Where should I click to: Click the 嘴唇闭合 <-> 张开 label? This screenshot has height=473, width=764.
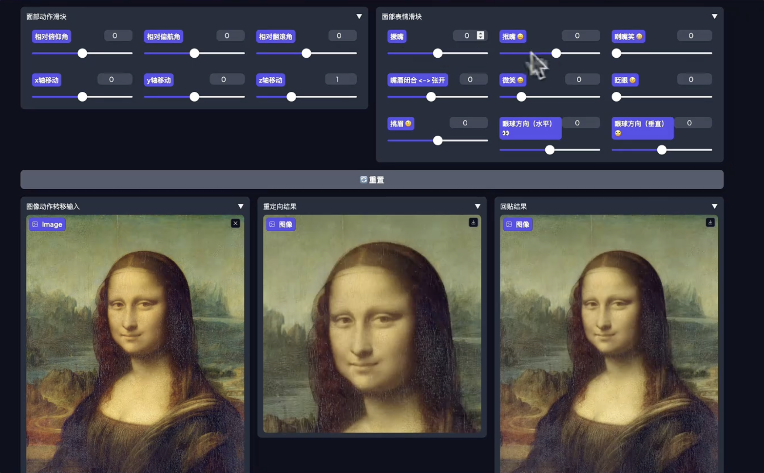[417, 80]
